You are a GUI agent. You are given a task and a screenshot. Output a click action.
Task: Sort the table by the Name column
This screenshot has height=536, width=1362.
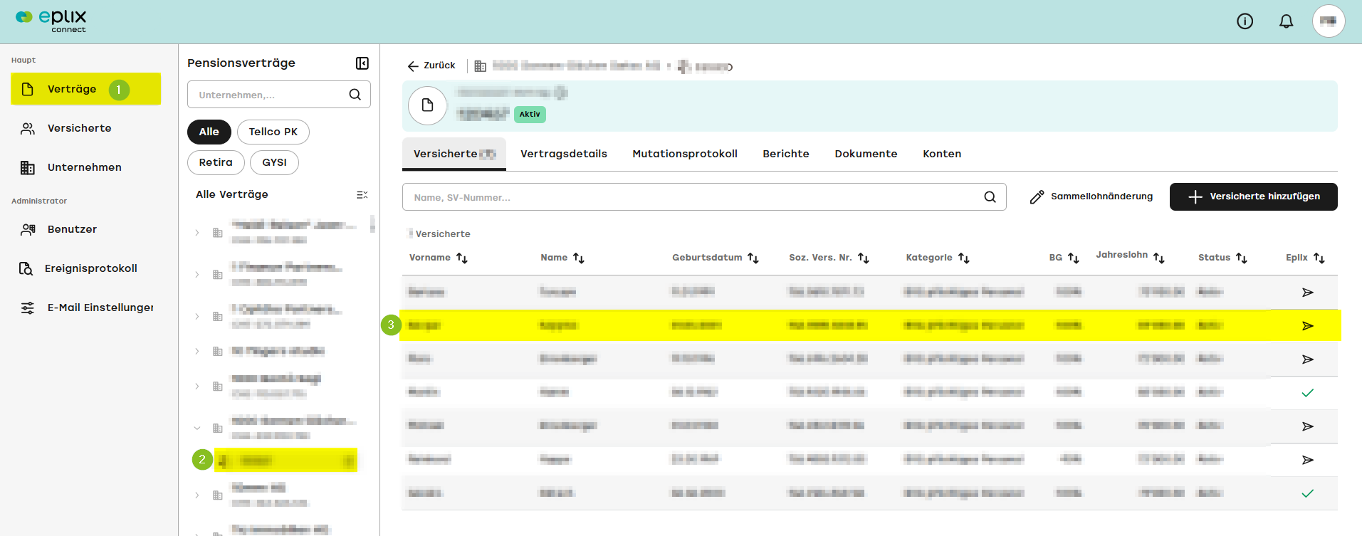click(579, 258)
